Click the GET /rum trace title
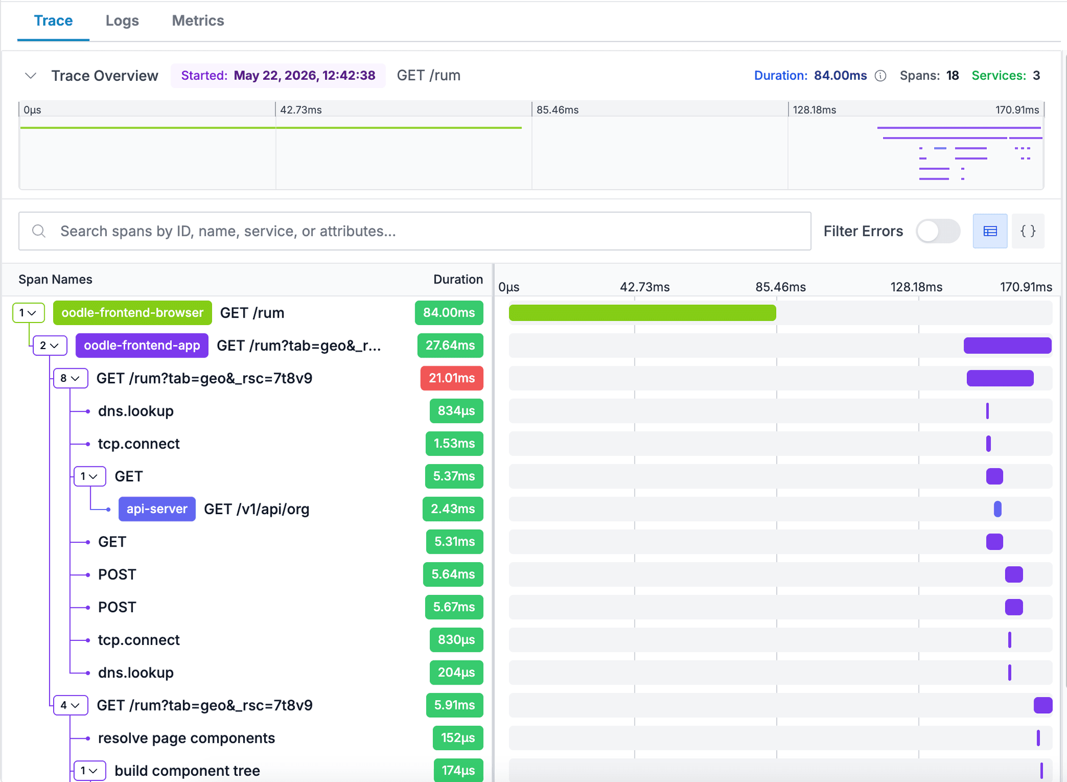Viewport: 1067px width, 782px height. (428, 76)
